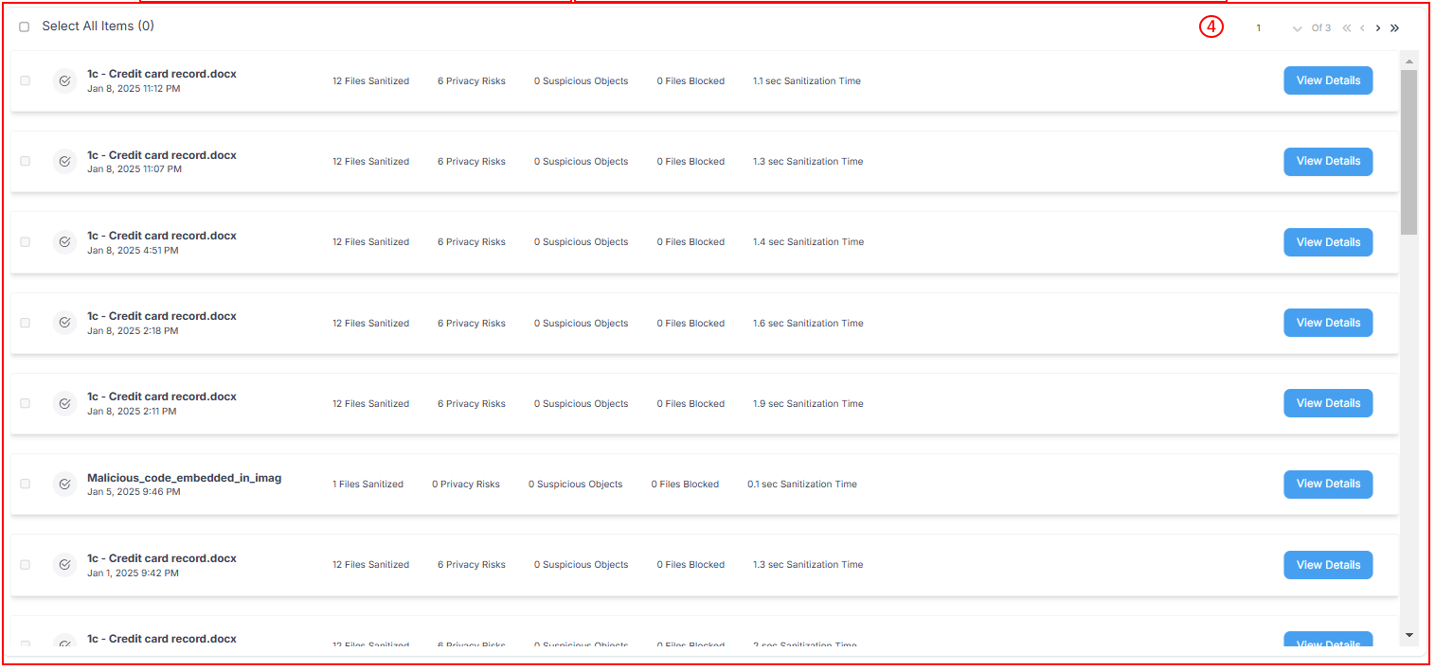The image size is (1435, 670).
Task: Click sanitized status icon for Jan 8 2:18 PM row
Action: click(x=64, y=323)
